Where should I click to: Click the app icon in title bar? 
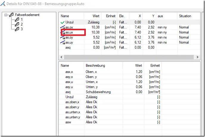(3, 4)
